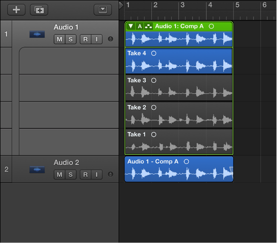Click the circle icon next to Take 2

[x=154, y=107]
